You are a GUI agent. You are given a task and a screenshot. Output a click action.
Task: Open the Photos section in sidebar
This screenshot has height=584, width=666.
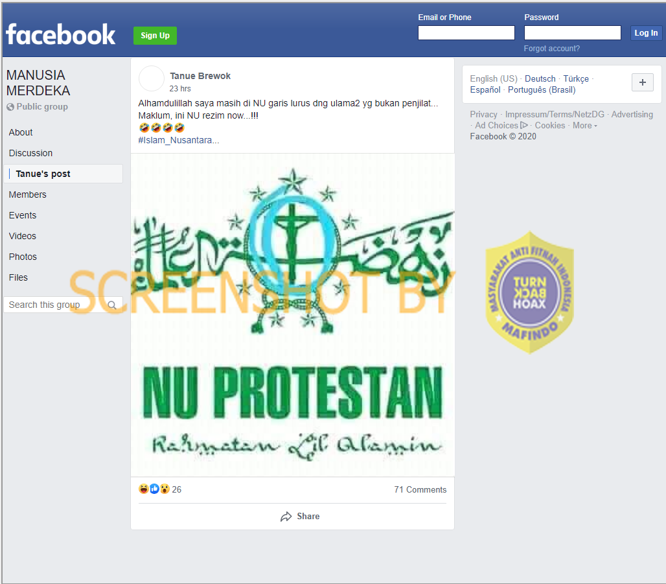point(23,257)
